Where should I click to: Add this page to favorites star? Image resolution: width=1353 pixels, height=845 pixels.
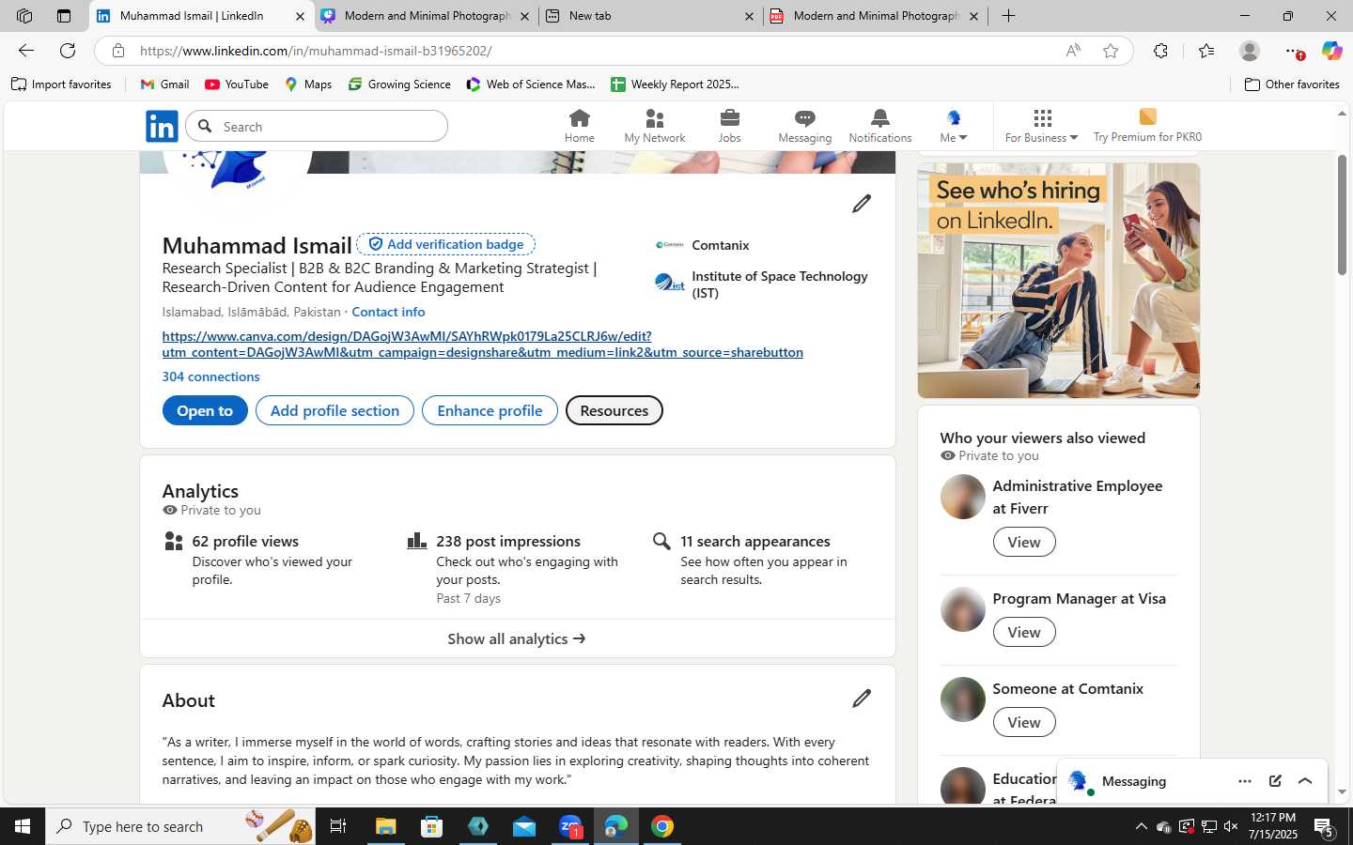click(x=1111, y=51)
